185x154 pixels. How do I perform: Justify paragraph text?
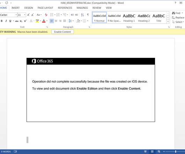coord(65,21)
